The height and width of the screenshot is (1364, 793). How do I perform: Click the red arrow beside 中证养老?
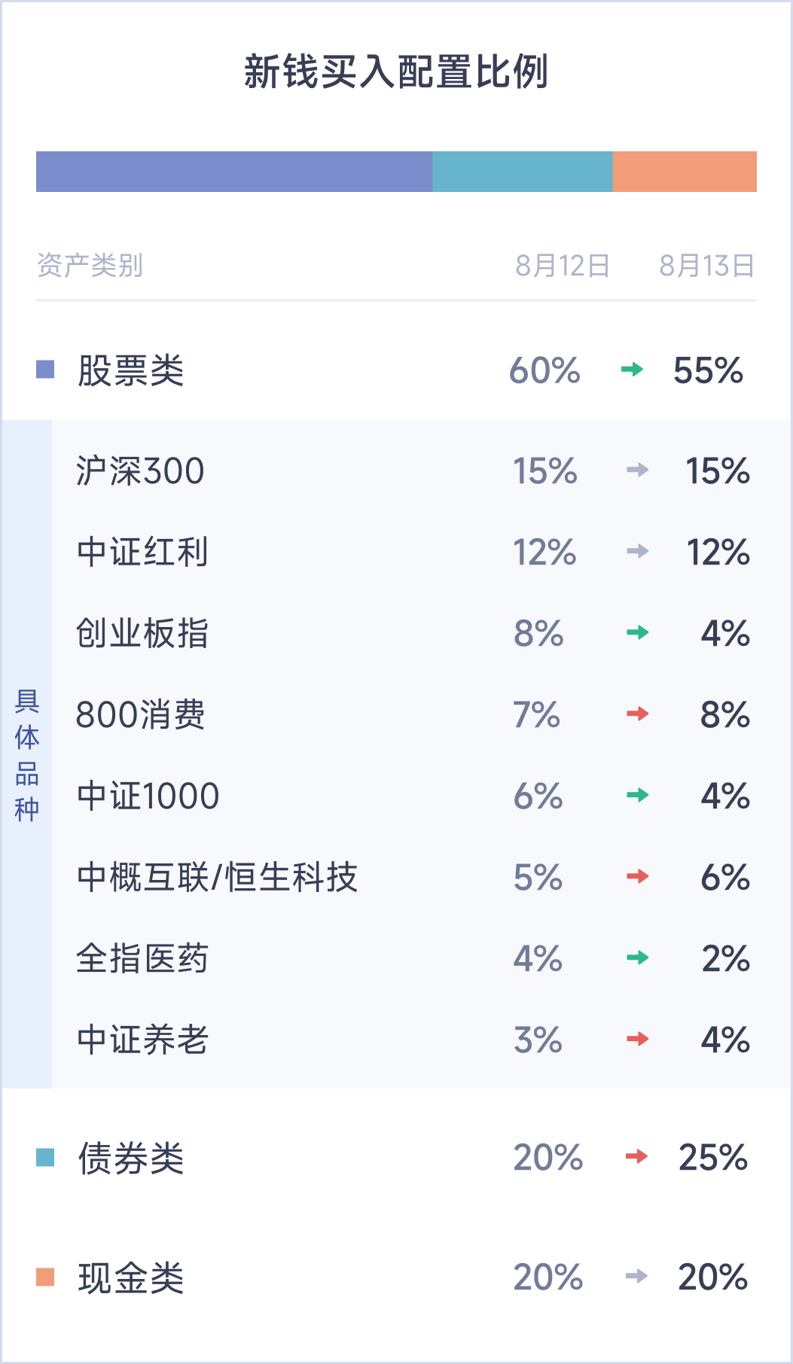637,1039
